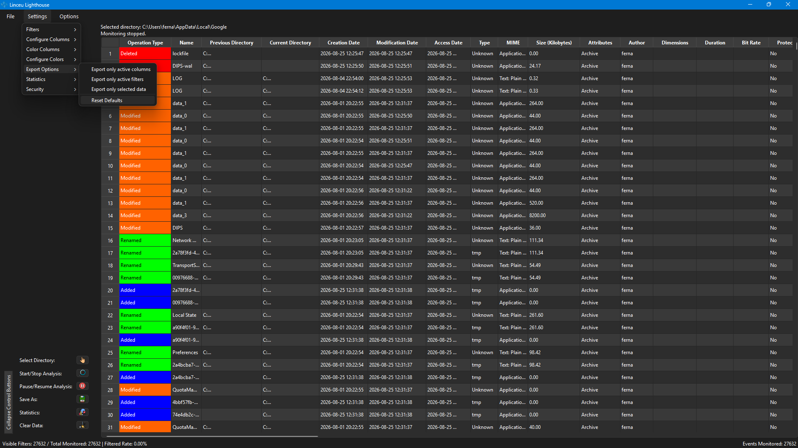Click the Start/Stop Analysis magnifier icon
Image resolution: width=798 pixels, height=448 pixels.
82,373
